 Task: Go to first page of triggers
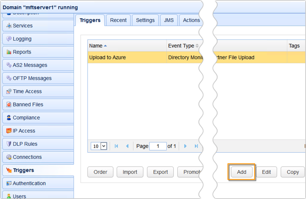(116, 146)
